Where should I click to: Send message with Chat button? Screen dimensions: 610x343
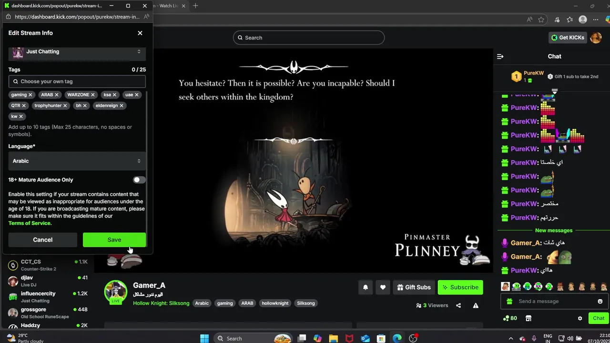(599, 318)
